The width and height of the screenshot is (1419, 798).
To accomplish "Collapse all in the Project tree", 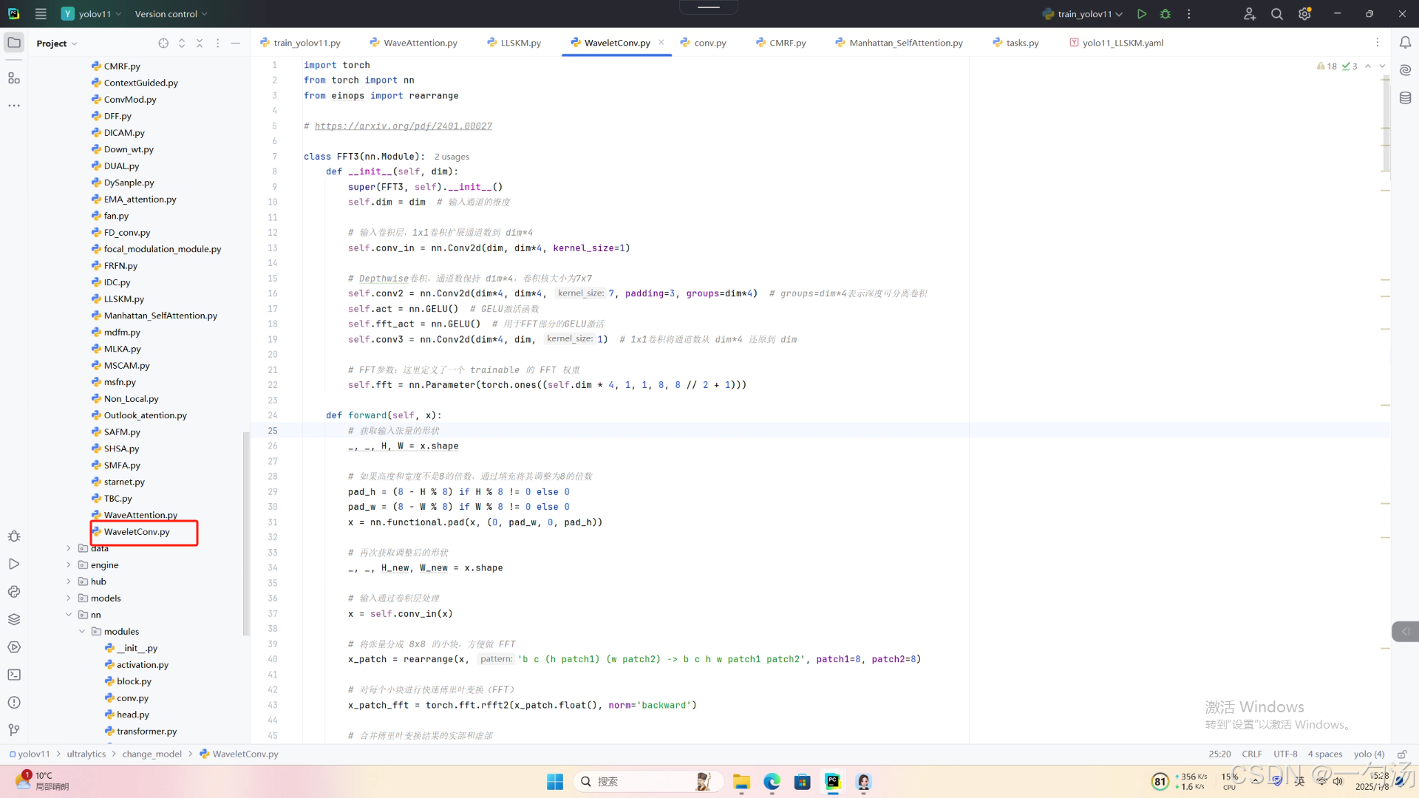I will click(x=200, y=44).
